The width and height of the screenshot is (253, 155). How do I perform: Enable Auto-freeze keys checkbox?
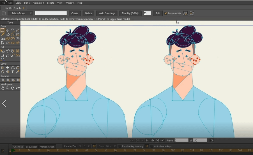pos(152,146)
